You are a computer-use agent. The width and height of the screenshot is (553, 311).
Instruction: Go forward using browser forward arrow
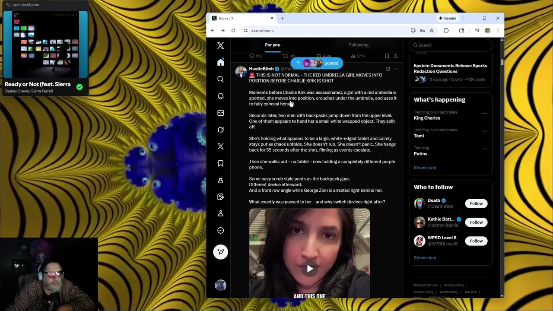tap(223, 31)
